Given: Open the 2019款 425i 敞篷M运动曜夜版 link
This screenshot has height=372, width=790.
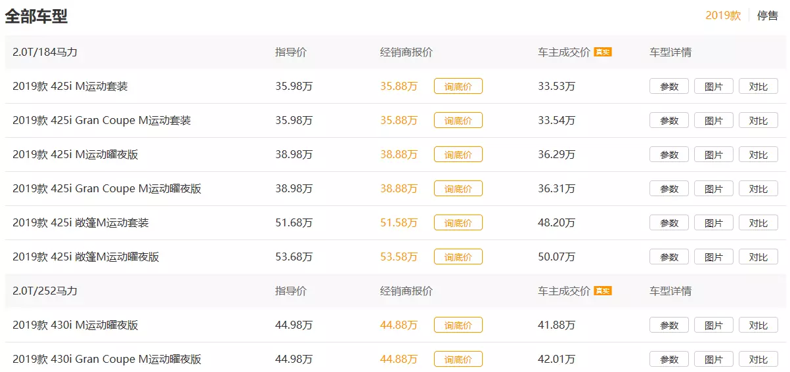Looking at the screenshot, I should point(86,257).
